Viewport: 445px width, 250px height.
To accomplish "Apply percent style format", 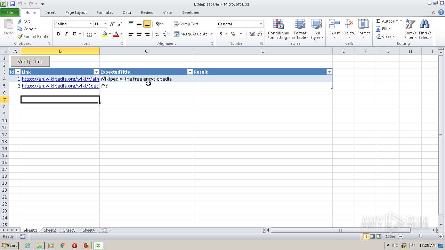I will 233,34.
